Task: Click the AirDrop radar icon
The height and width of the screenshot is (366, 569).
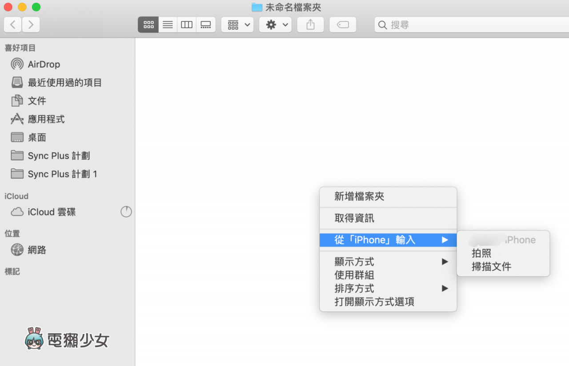Action: [17, 64]
